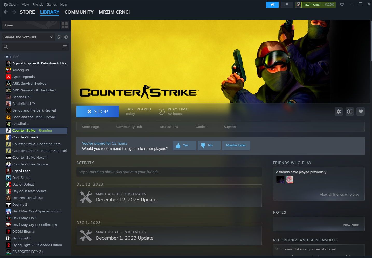Toggle the ready-to-play filter icon
The image size is (372, 258).
tap(66, 37)
